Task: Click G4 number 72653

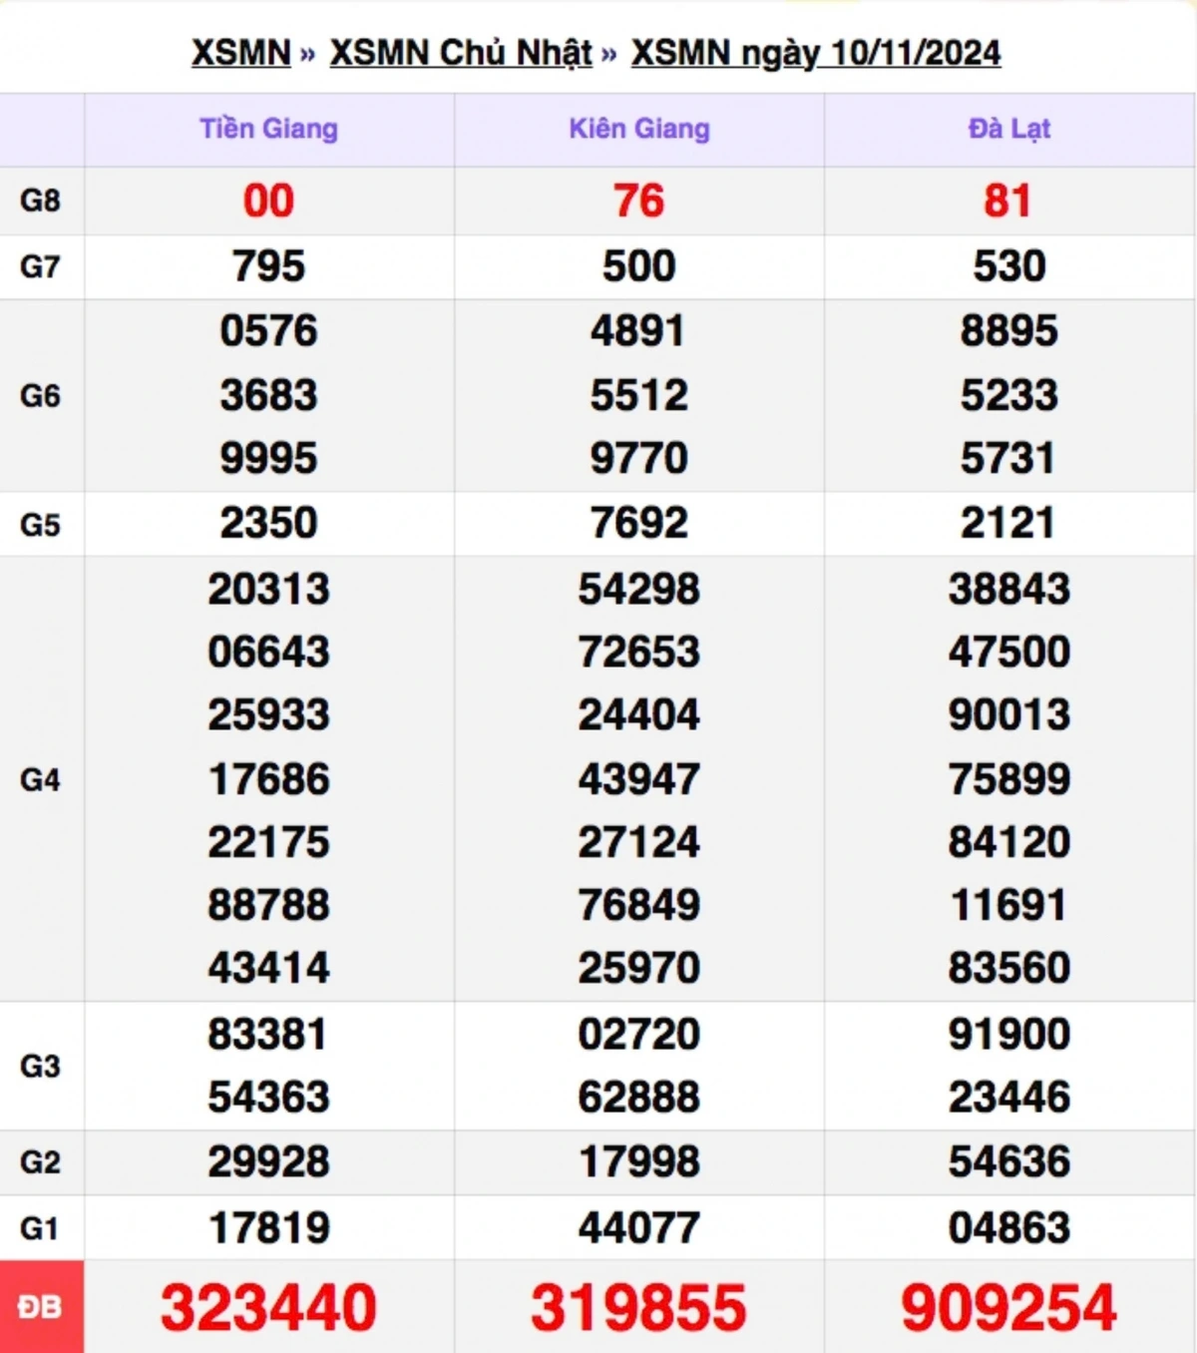Action: click(x=639, y=652)
